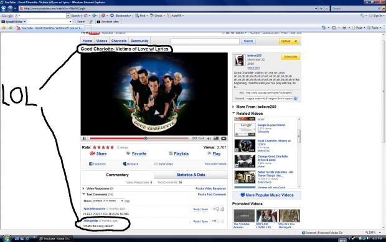Viewport: 386px width, 242px height.
Task: Open the Show comments filter dropdown
Action: click(108, 201)
